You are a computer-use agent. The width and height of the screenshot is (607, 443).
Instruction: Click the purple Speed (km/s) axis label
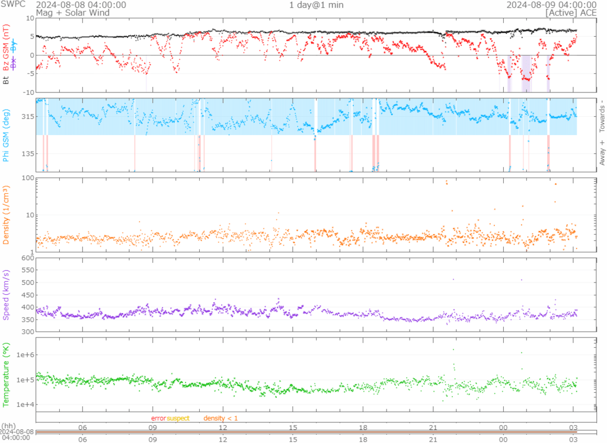[7, 294]
